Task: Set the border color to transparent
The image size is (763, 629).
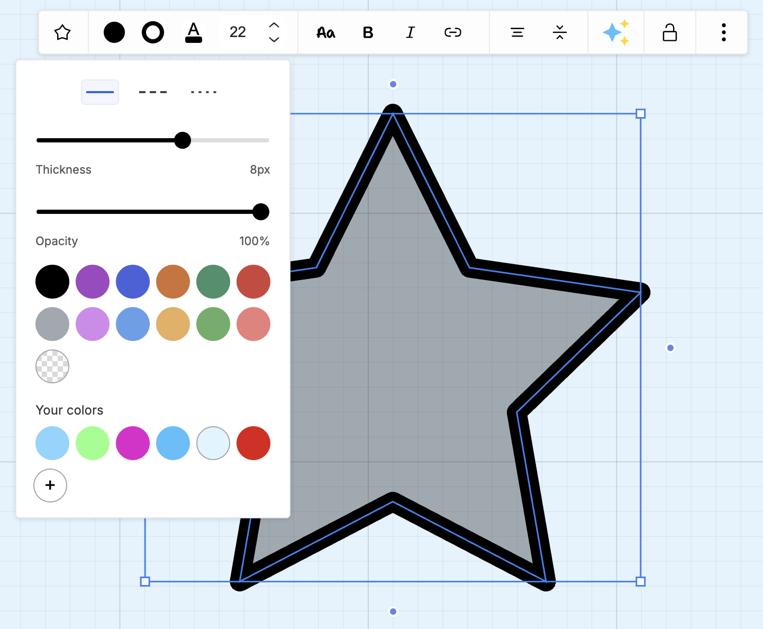Action: coord(52,366)
